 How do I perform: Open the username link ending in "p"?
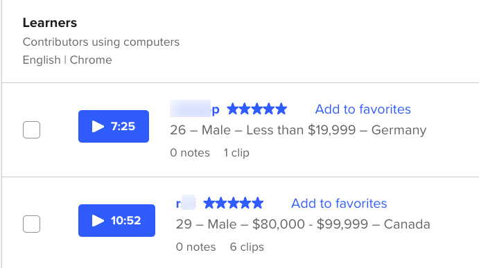point(195,109)
